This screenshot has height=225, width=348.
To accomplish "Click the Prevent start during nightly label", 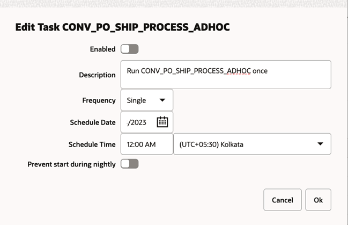I will tap(71, 164).
